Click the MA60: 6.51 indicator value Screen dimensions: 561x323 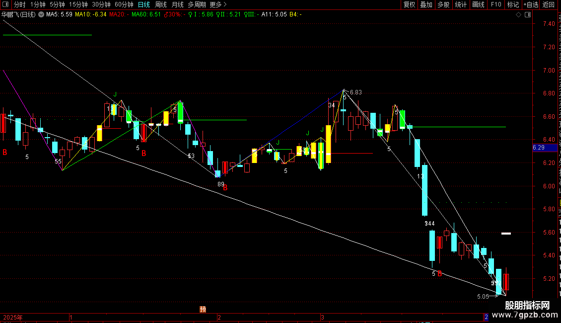coord(146,14)
